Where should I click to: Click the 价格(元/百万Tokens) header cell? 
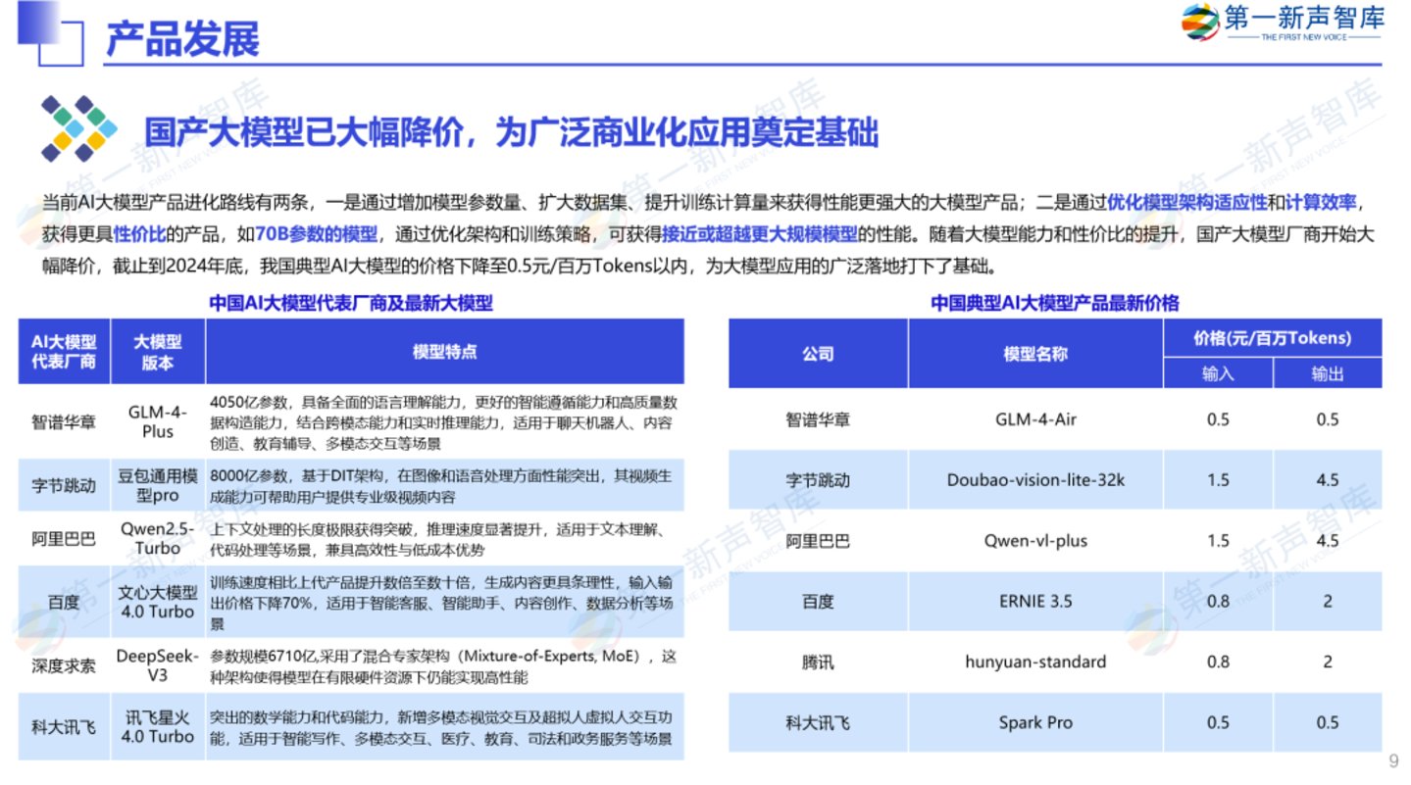click(x=1272, y=338)
